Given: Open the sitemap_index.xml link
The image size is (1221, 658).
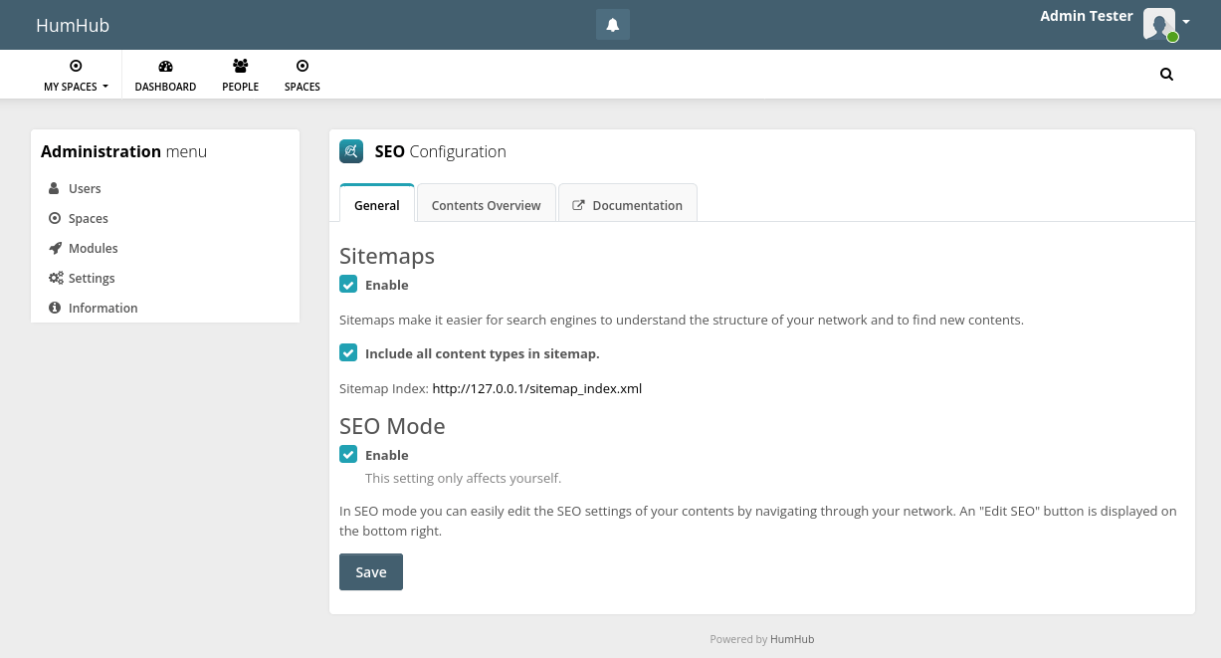Looking at the screenshot, I should (x=536, y=389).
